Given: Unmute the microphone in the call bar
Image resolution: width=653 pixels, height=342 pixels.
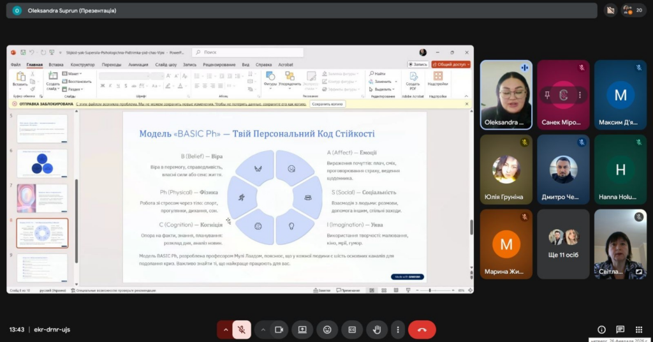Looking at the screenshot, I should pos(242,330).
